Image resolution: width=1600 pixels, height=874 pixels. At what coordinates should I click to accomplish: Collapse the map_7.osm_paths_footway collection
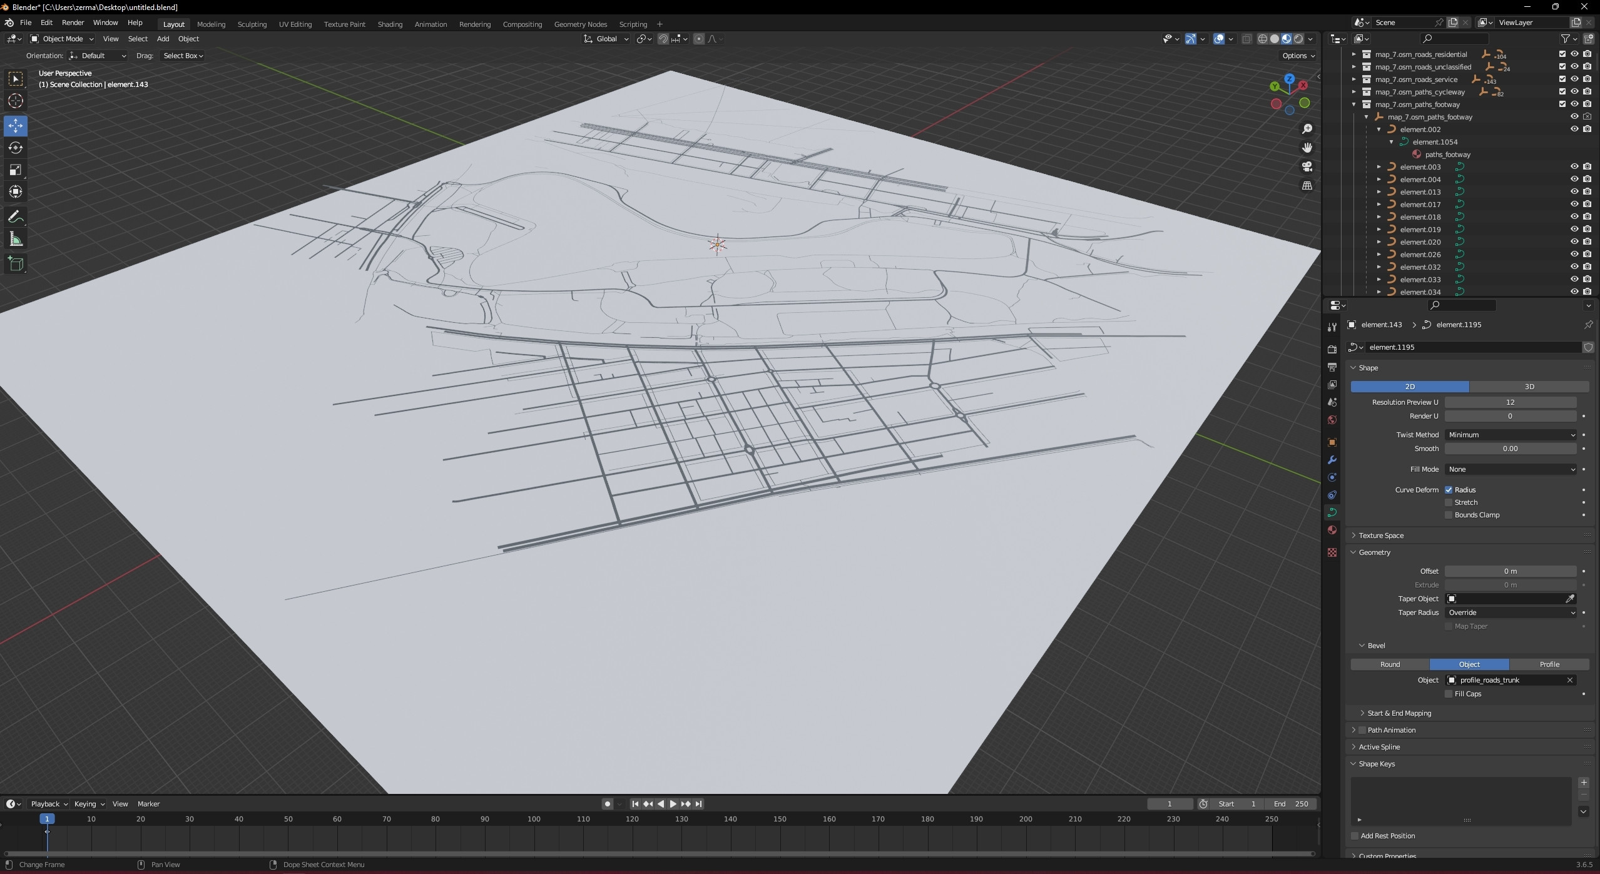click(x=1354, y=104)
